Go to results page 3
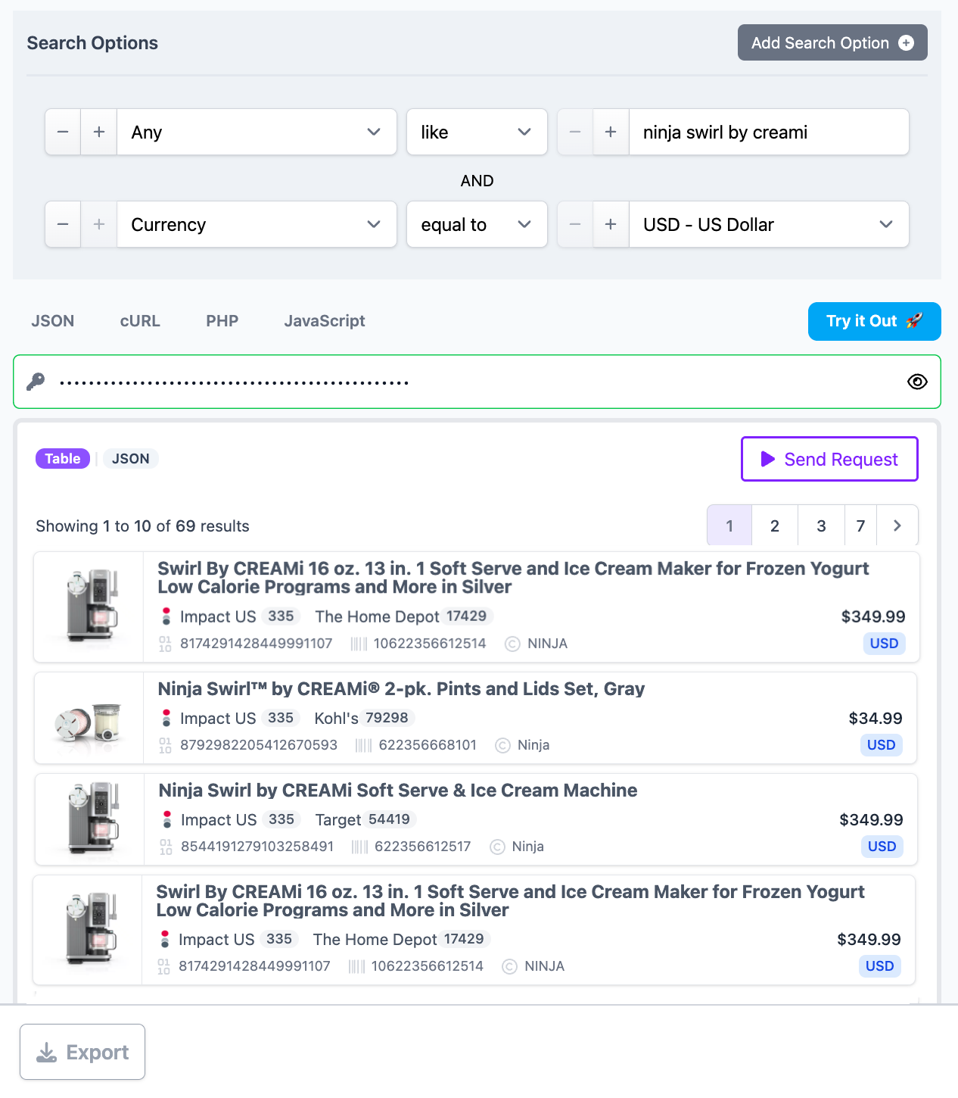The height and width of the screenshot is (1098, 958). click(821, 526)
